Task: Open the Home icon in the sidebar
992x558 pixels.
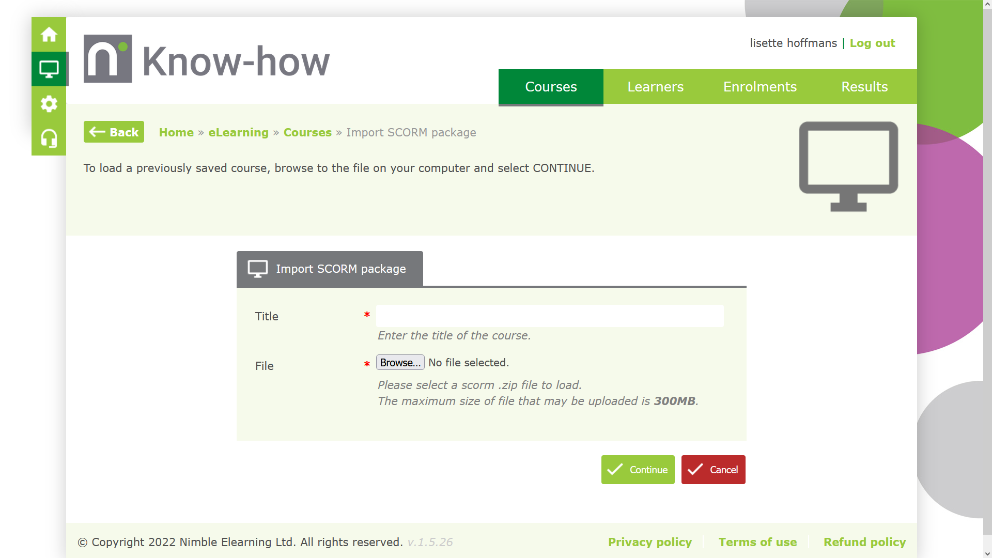Action: tap(49, 35)
